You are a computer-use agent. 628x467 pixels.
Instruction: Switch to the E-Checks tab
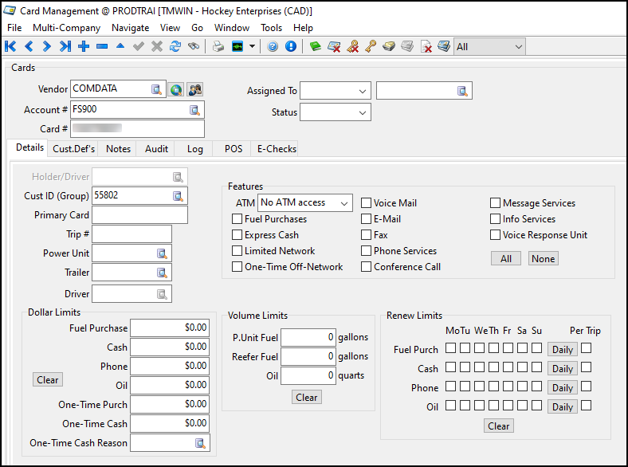coord(277,149)
